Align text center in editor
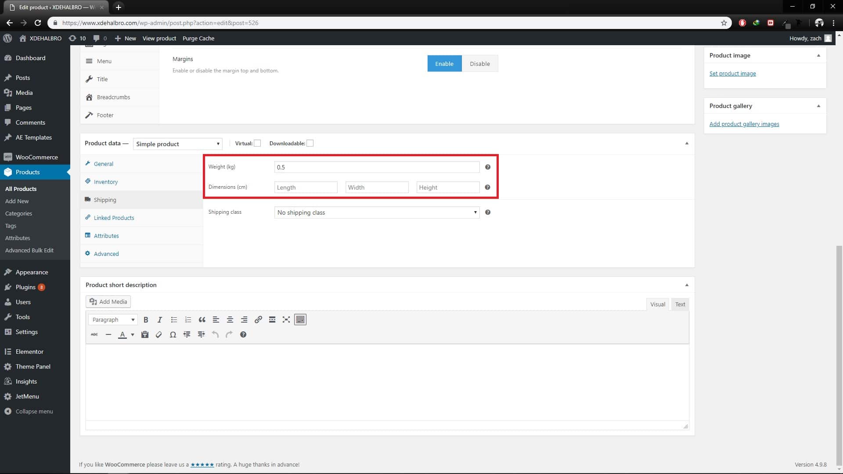Screen dimensions: 843x474 point(230,320)
